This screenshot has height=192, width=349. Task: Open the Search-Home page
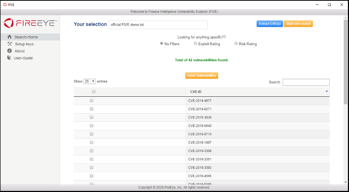pyautogui.click(x=30, y=37)
